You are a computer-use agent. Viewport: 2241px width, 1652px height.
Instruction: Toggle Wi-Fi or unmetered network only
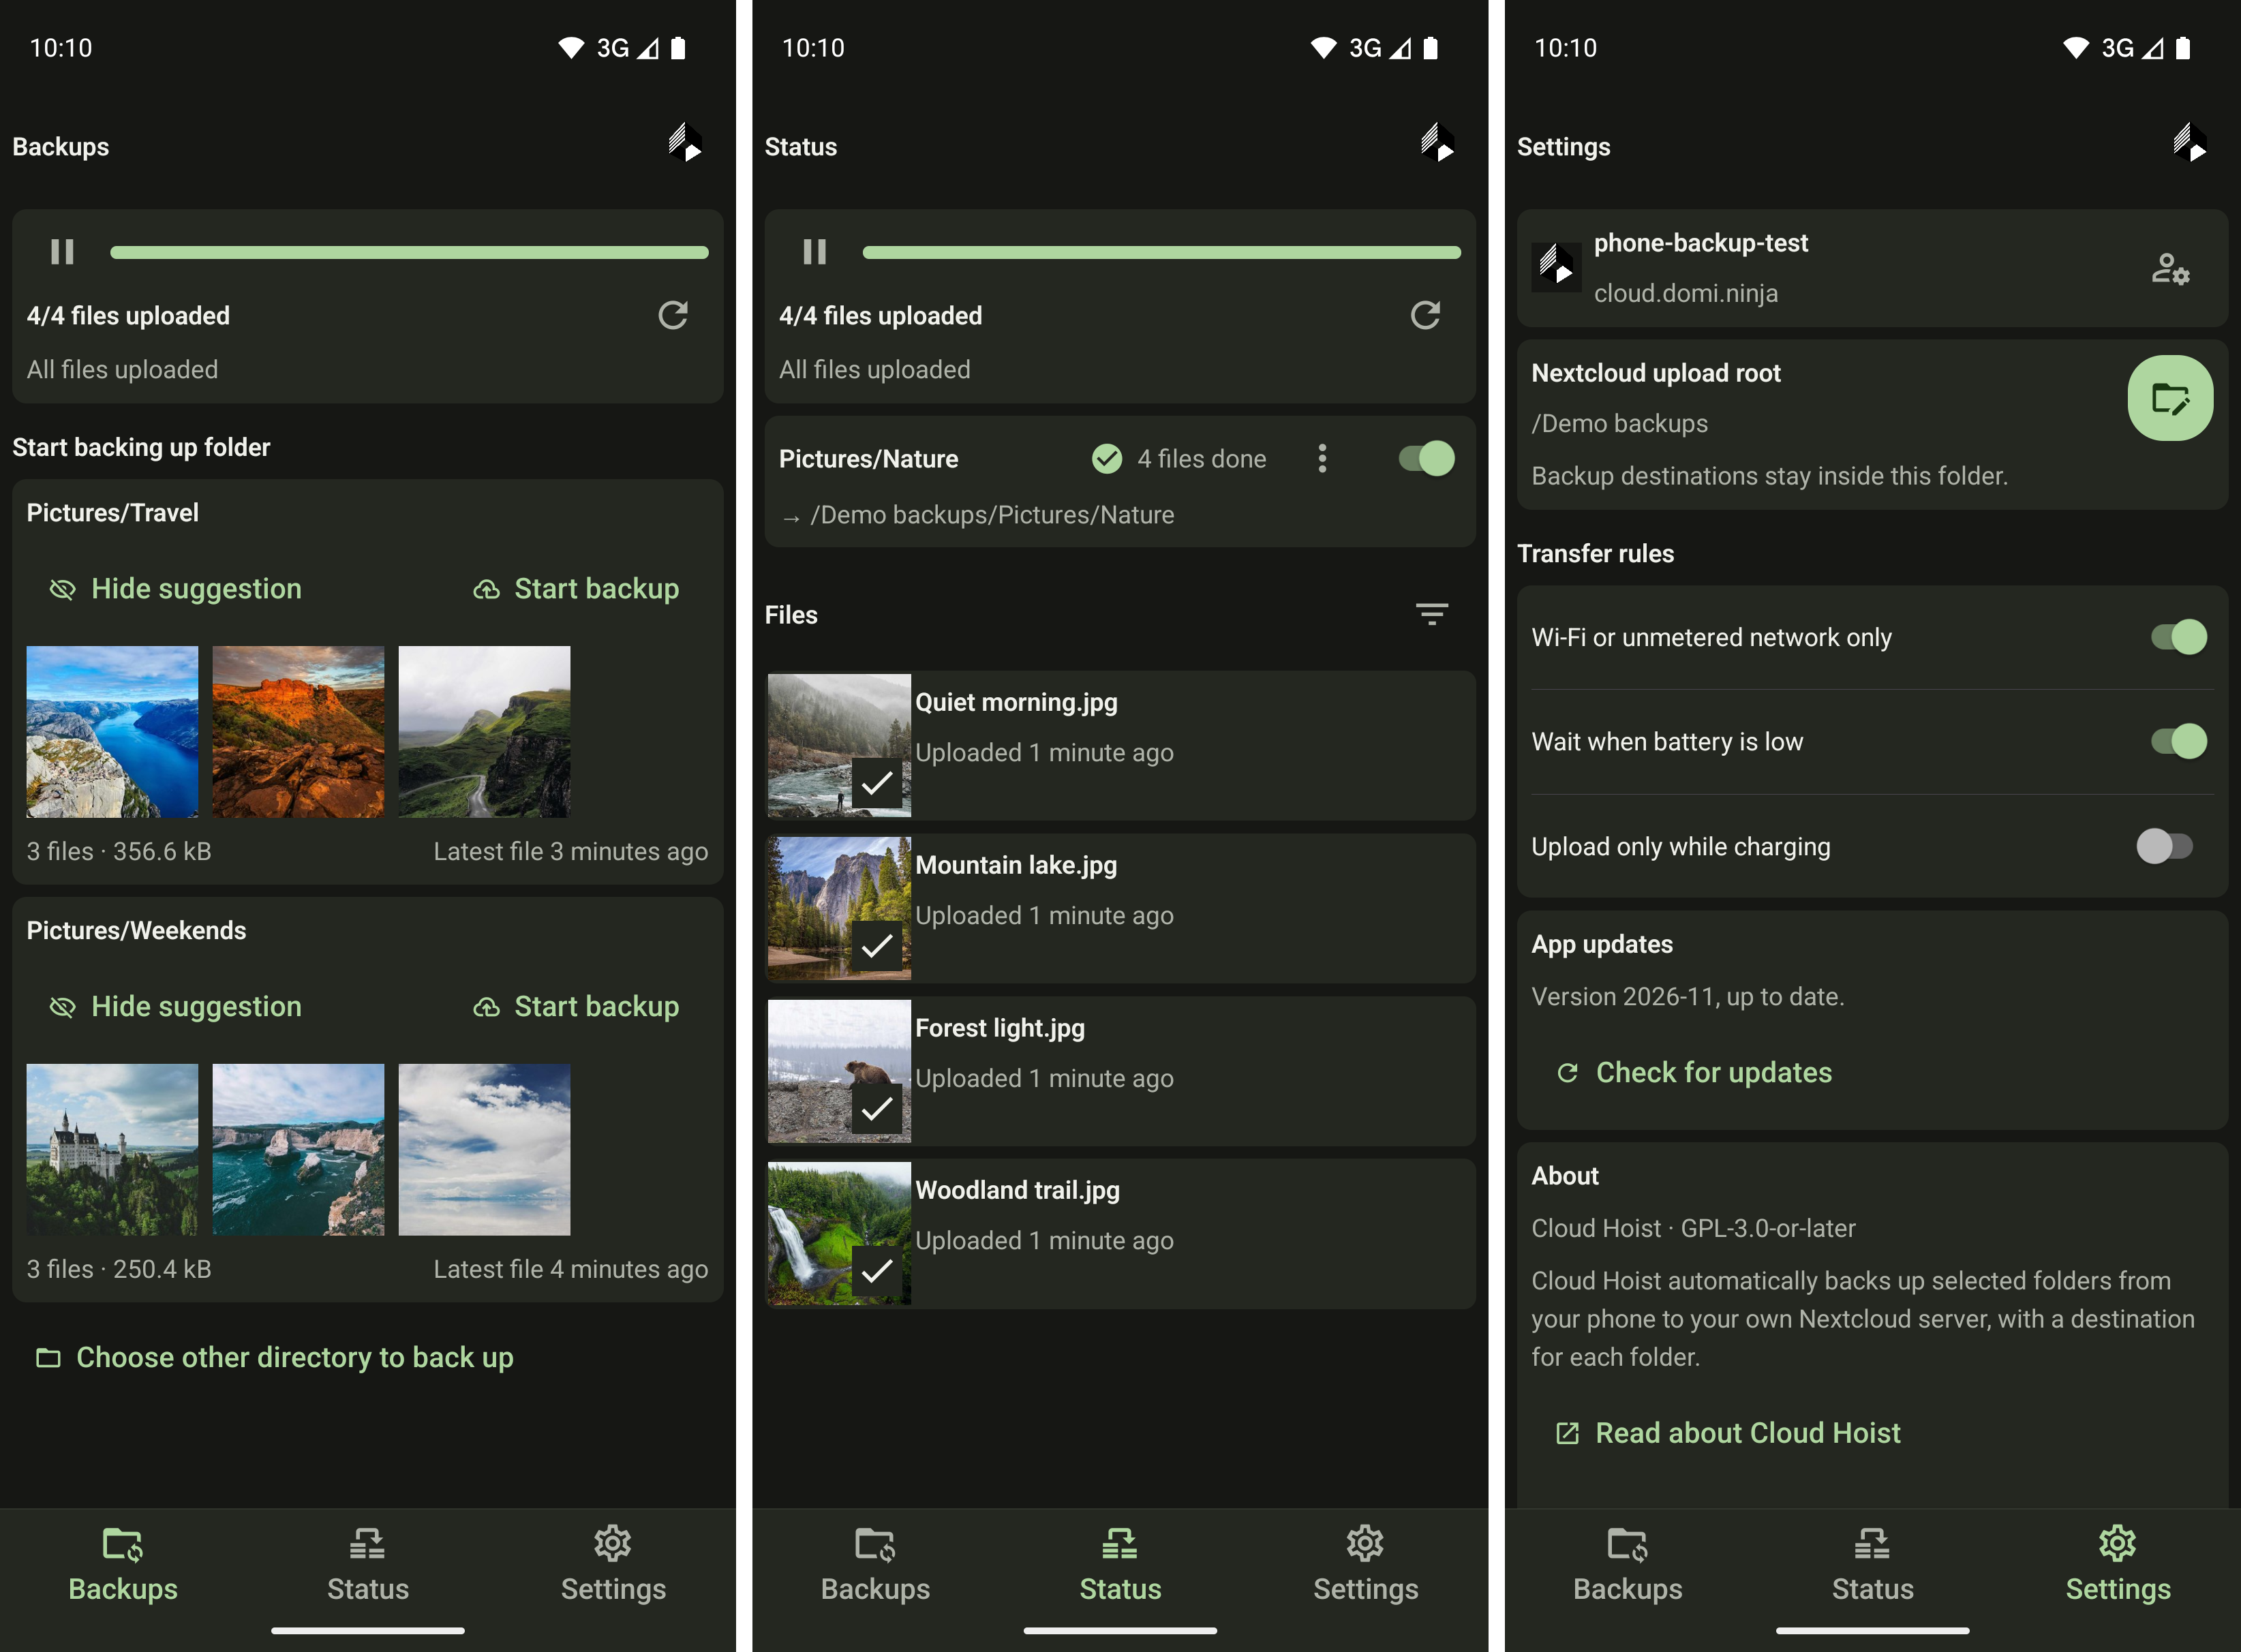[x=2179, y=637]
